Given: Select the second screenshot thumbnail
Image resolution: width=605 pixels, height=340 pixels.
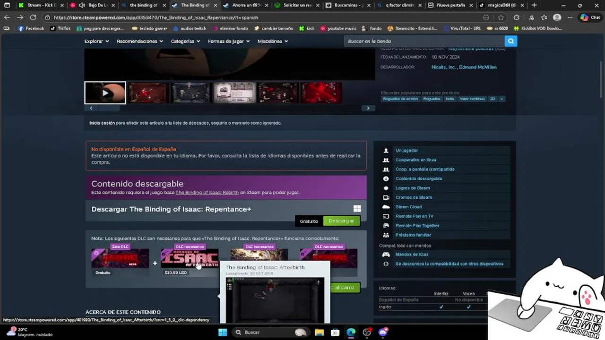Looking at the screenshot, I should point(148,93).
